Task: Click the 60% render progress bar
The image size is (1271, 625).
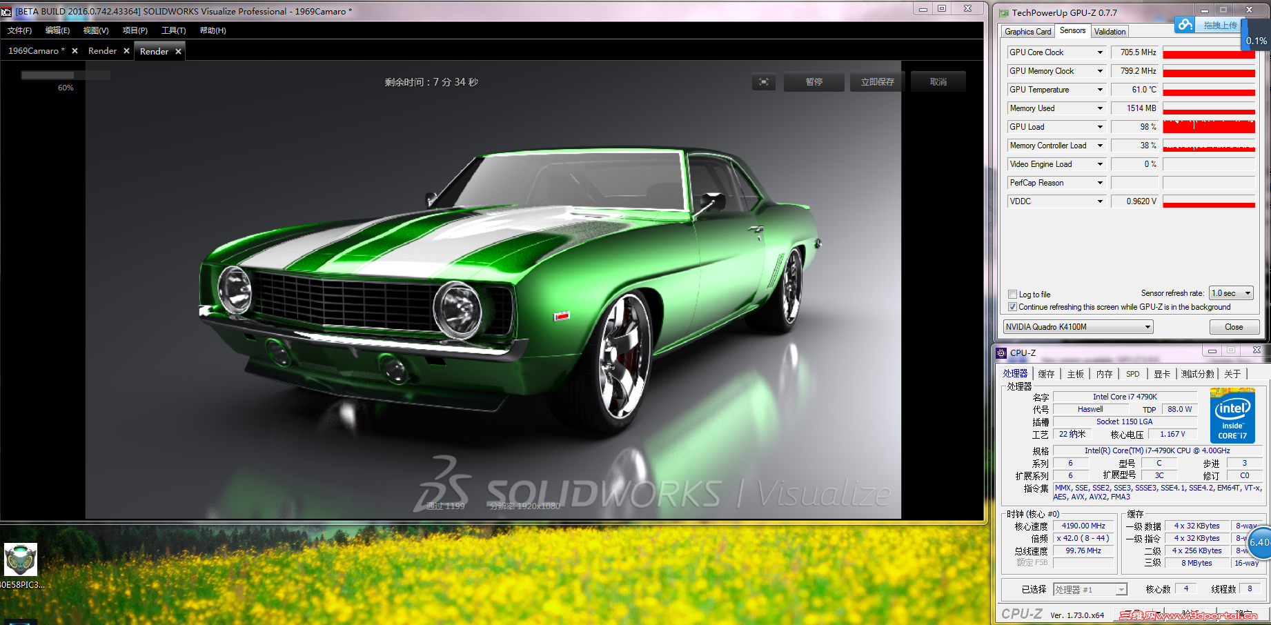Action: pyautogui.click(x=66, y=75)
